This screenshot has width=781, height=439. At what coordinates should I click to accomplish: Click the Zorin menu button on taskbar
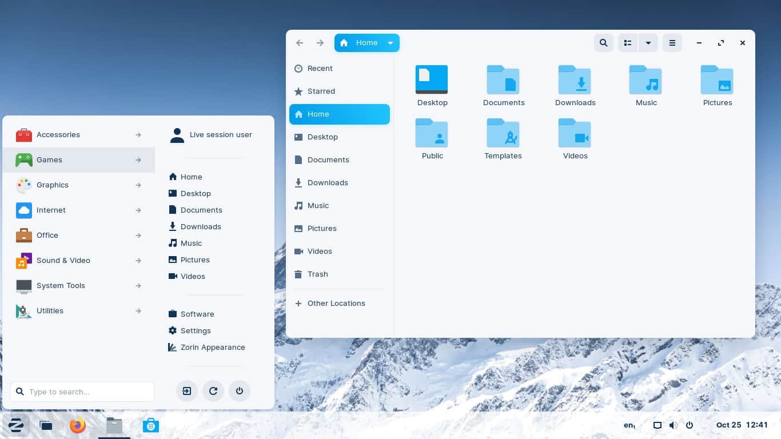point(16,425)
